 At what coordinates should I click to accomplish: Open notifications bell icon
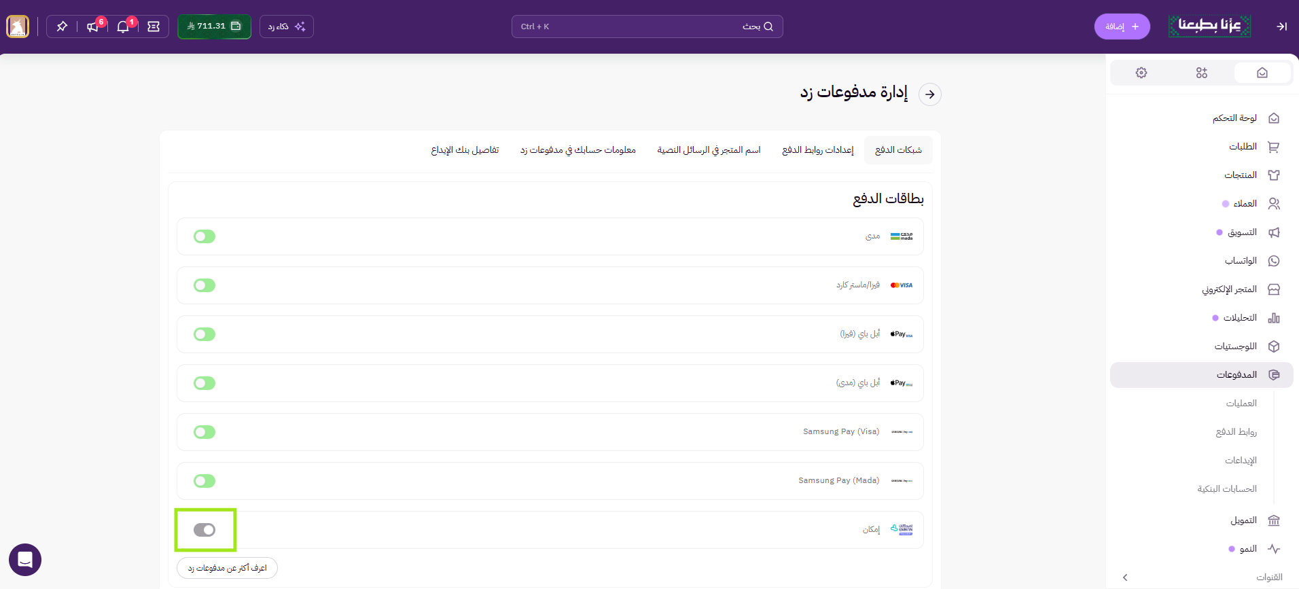pyautogui.click(x=123, y=26)
